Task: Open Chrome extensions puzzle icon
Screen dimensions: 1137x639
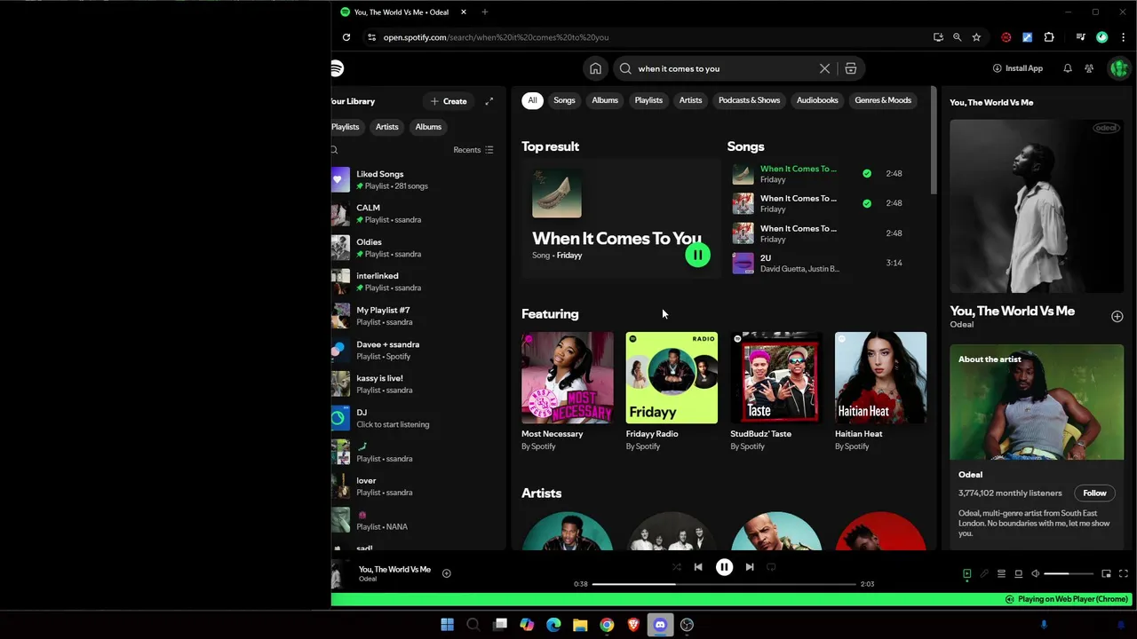Action: tap(1049, 37)
